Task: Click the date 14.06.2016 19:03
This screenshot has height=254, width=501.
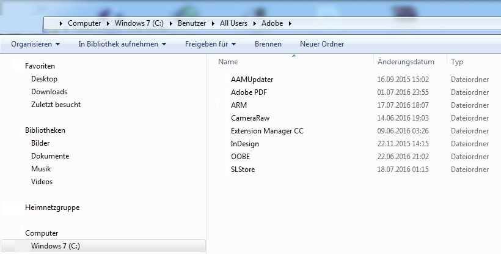Action: 403,118
